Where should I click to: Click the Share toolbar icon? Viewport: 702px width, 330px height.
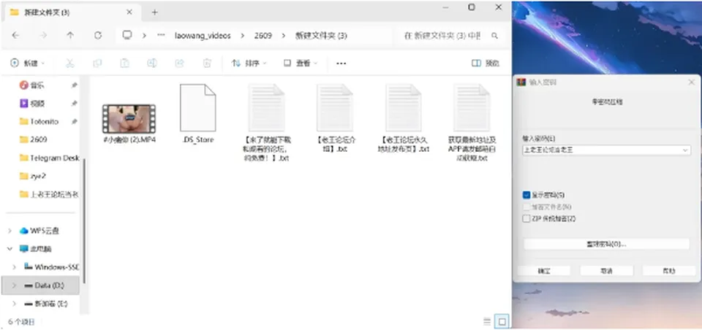180,64
